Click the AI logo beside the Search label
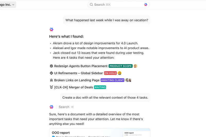The width and height of the screenshot is (206, 137). [x=51, y=107]
